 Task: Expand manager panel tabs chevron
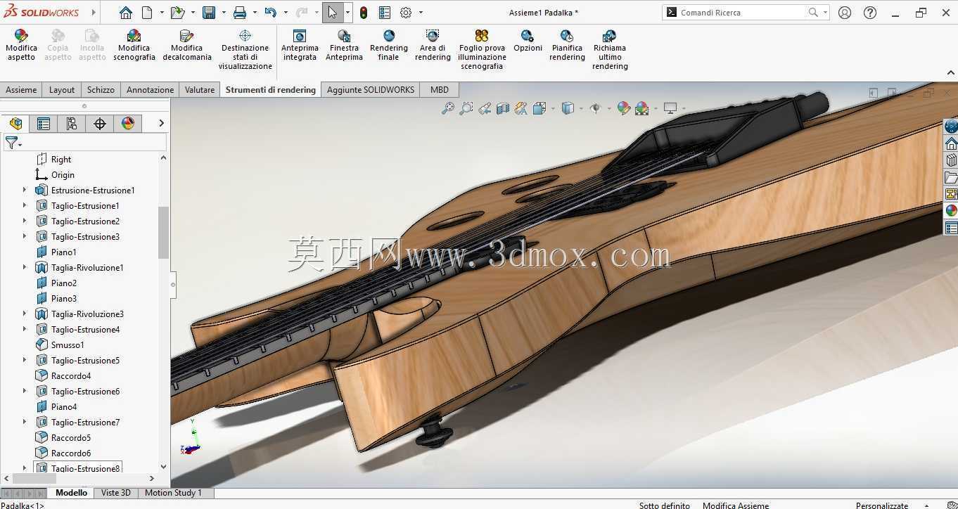(161, 123)
